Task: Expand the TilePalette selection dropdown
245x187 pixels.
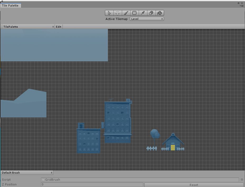Action: coord(28,27)
